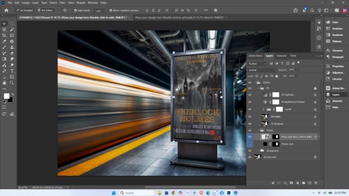
Task: Select the Gradient tool
Action: [x=4, y=59]
